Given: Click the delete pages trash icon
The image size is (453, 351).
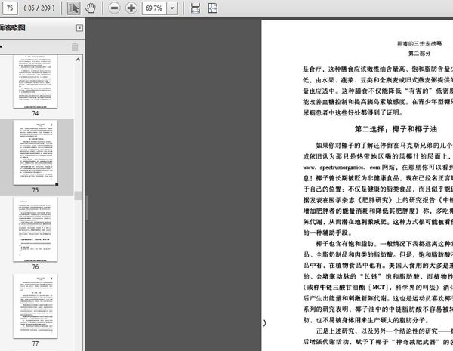Looking at the screenshot, I should pyautogui.click(x=75, y=47).
